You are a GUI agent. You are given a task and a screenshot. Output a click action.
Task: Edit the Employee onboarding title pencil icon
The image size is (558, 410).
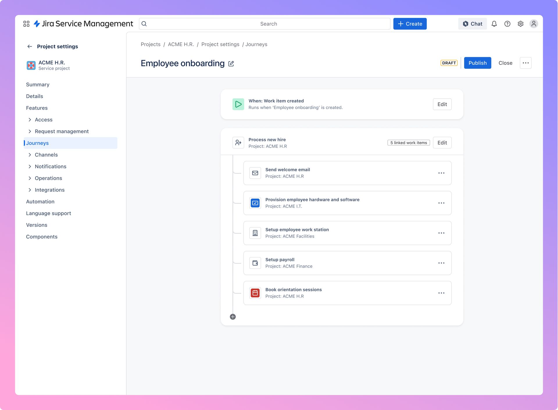(x=231, y=64)
